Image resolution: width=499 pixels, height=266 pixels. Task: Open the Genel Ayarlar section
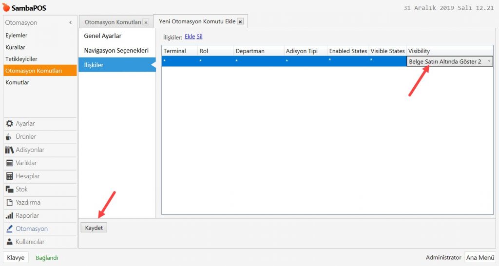coord(103,36)
